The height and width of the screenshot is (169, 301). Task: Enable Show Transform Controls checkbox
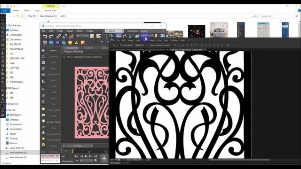pyautogui.click(x=148, y=45)
